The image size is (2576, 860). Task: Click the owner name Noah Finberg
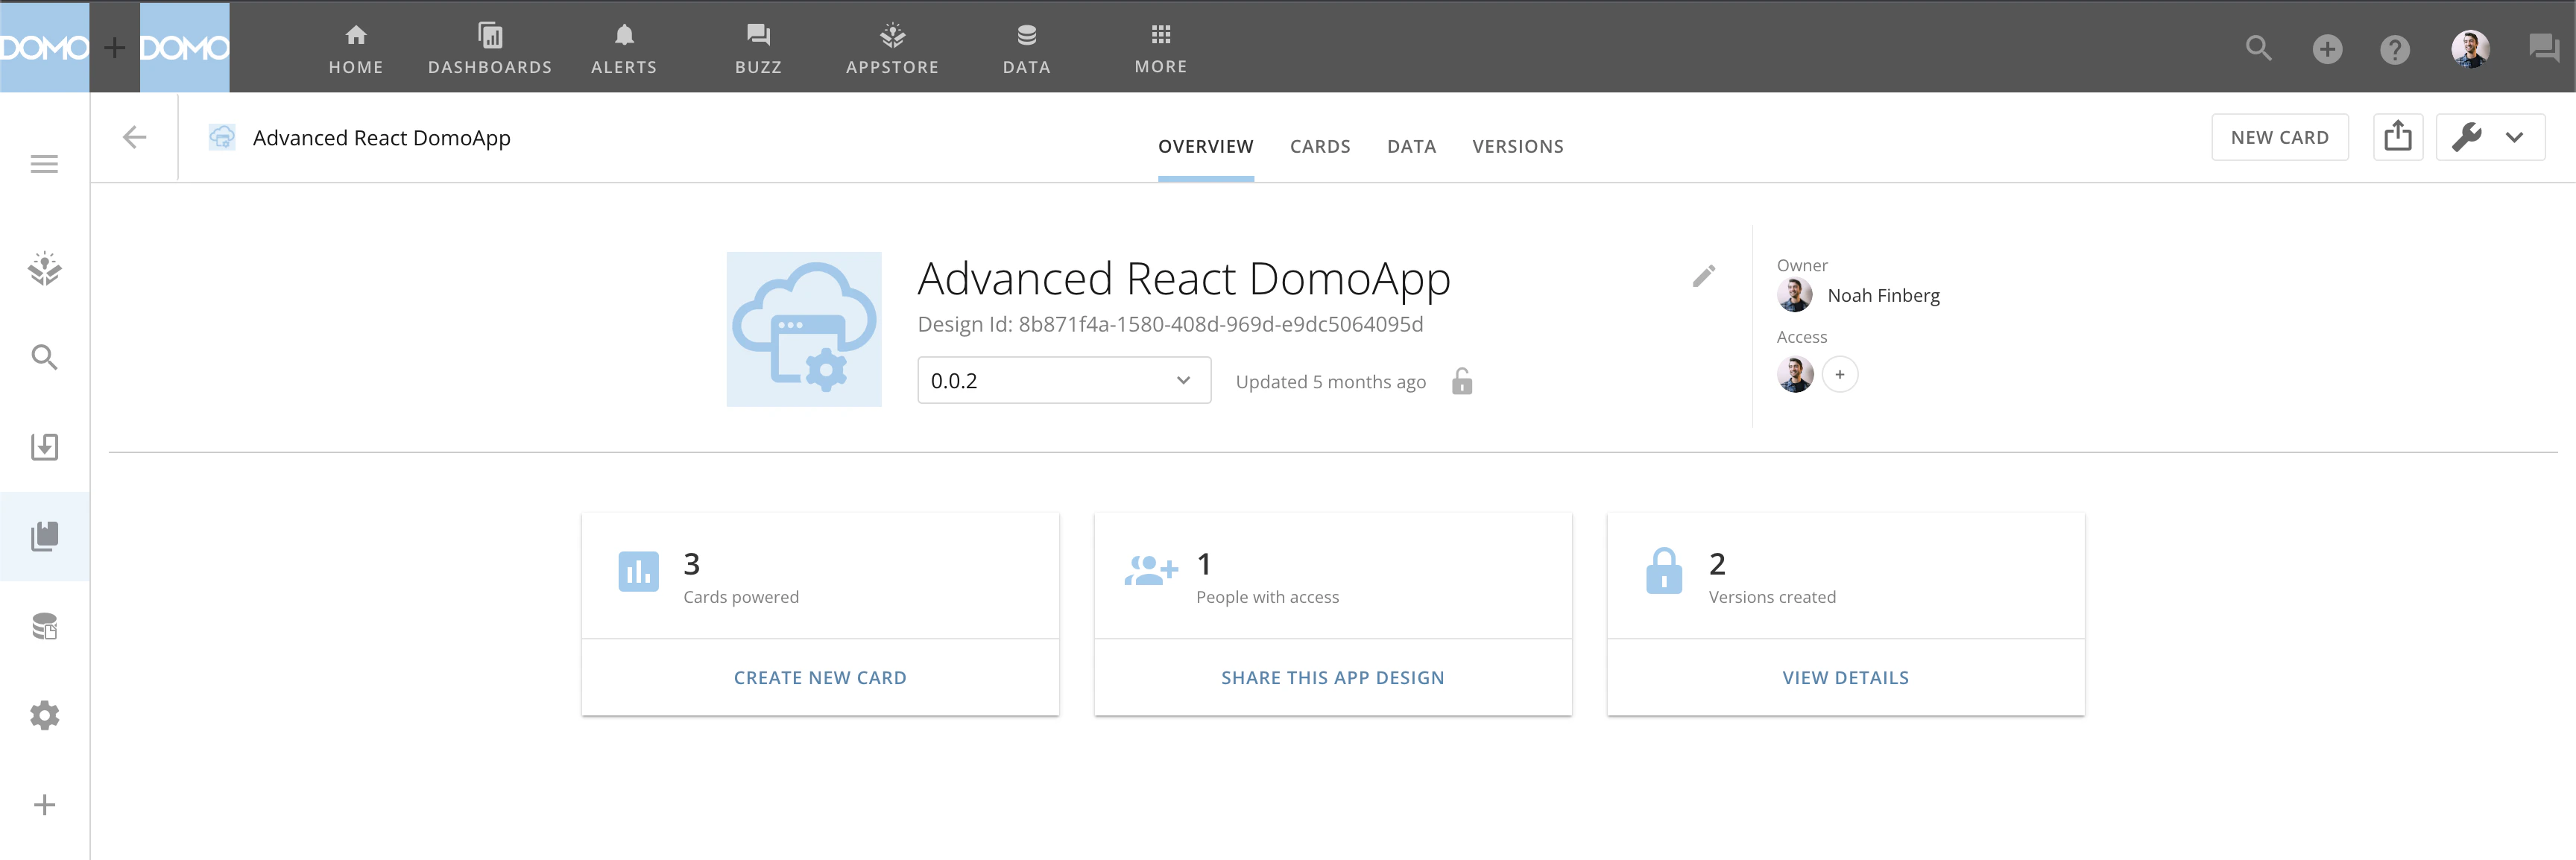1883,295
